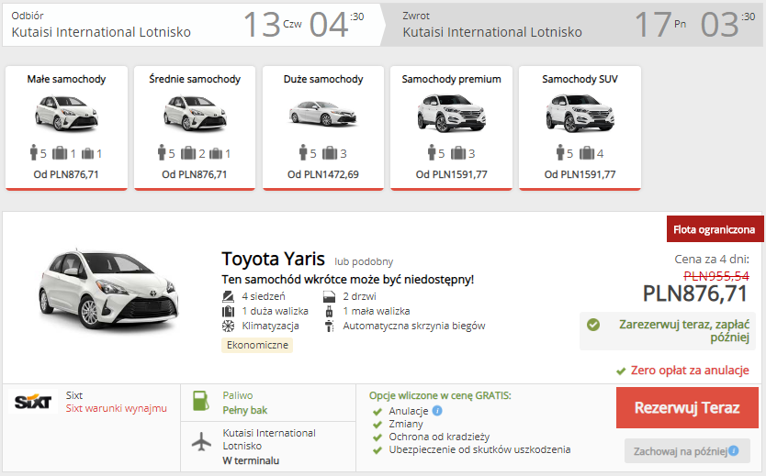Viewport: 766px width, 476px height.
Task: Click W terminalu location text
Action: pyautogui.click(x=251, y=461)
